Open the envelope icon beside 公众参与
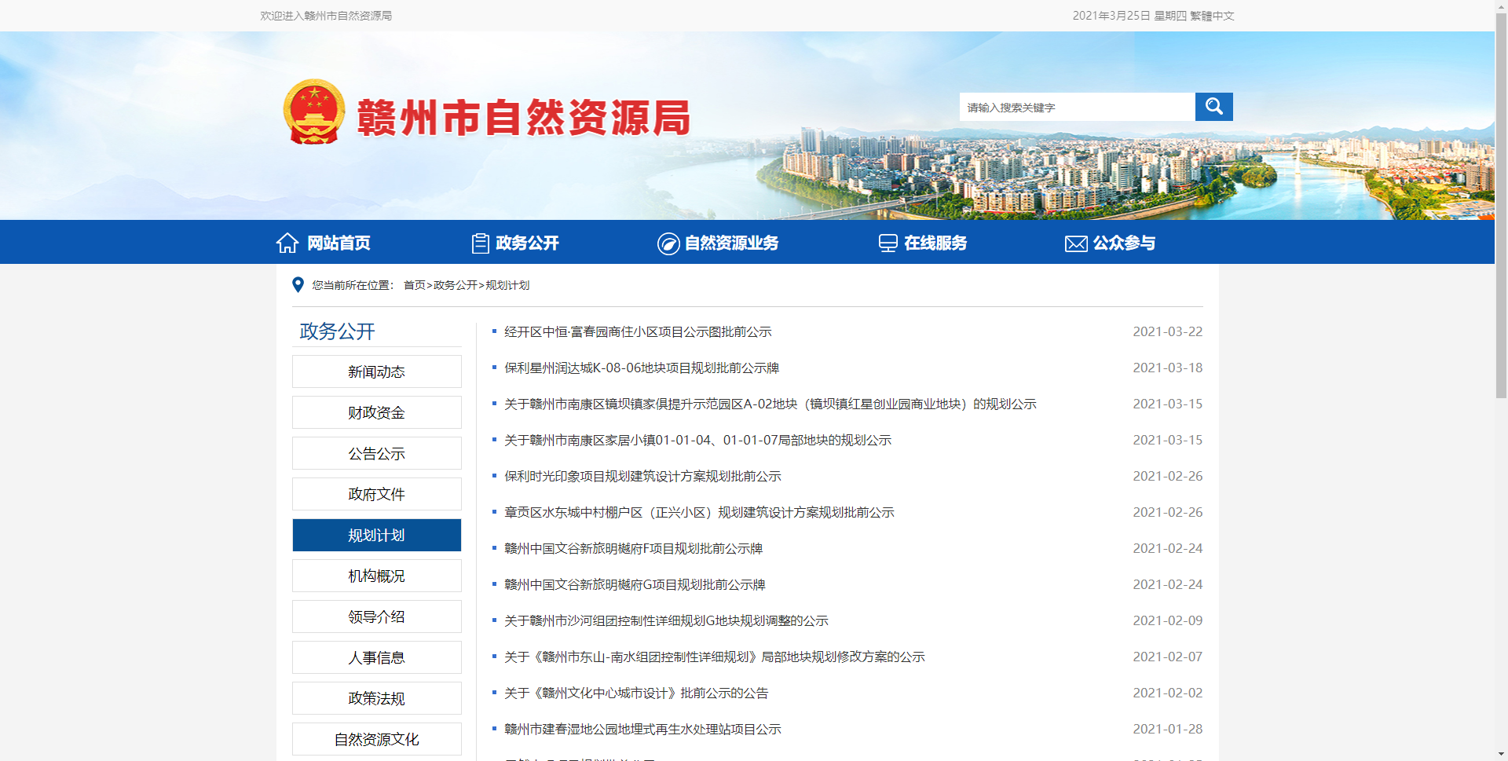Image resolution: width=1508 pixels, height=761 pixels. [1075, 243]
